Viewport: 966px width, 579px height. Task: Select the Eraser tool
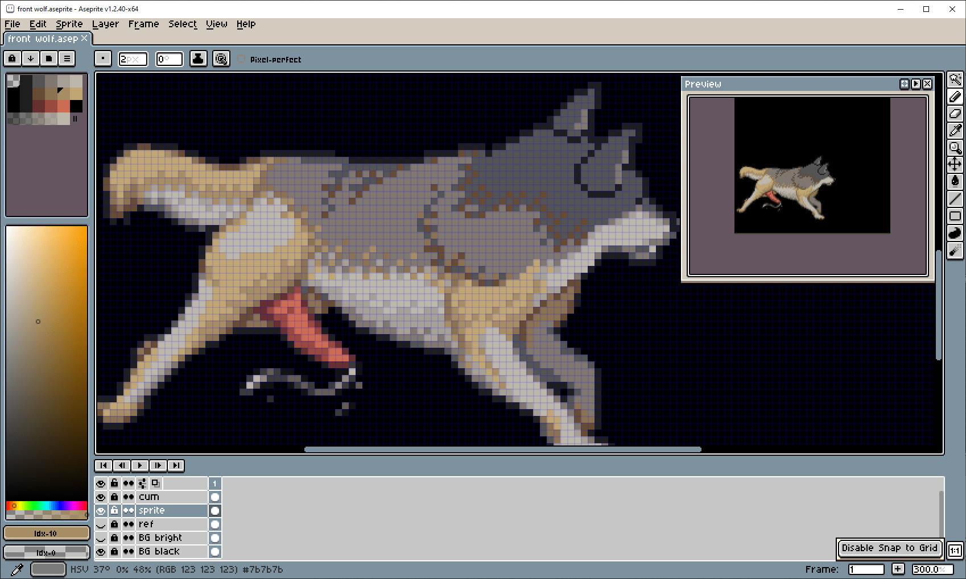955,114
